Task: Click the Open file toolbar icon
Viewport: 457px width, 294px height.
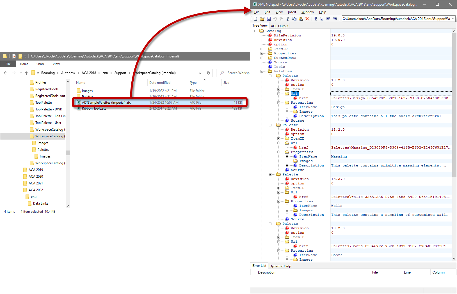Action: [262, 19]
